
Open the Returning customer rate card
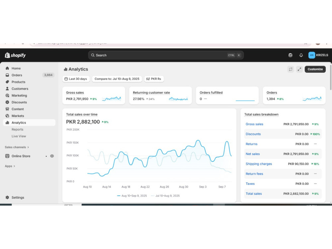pyautogui.click(x=160, y=96)
